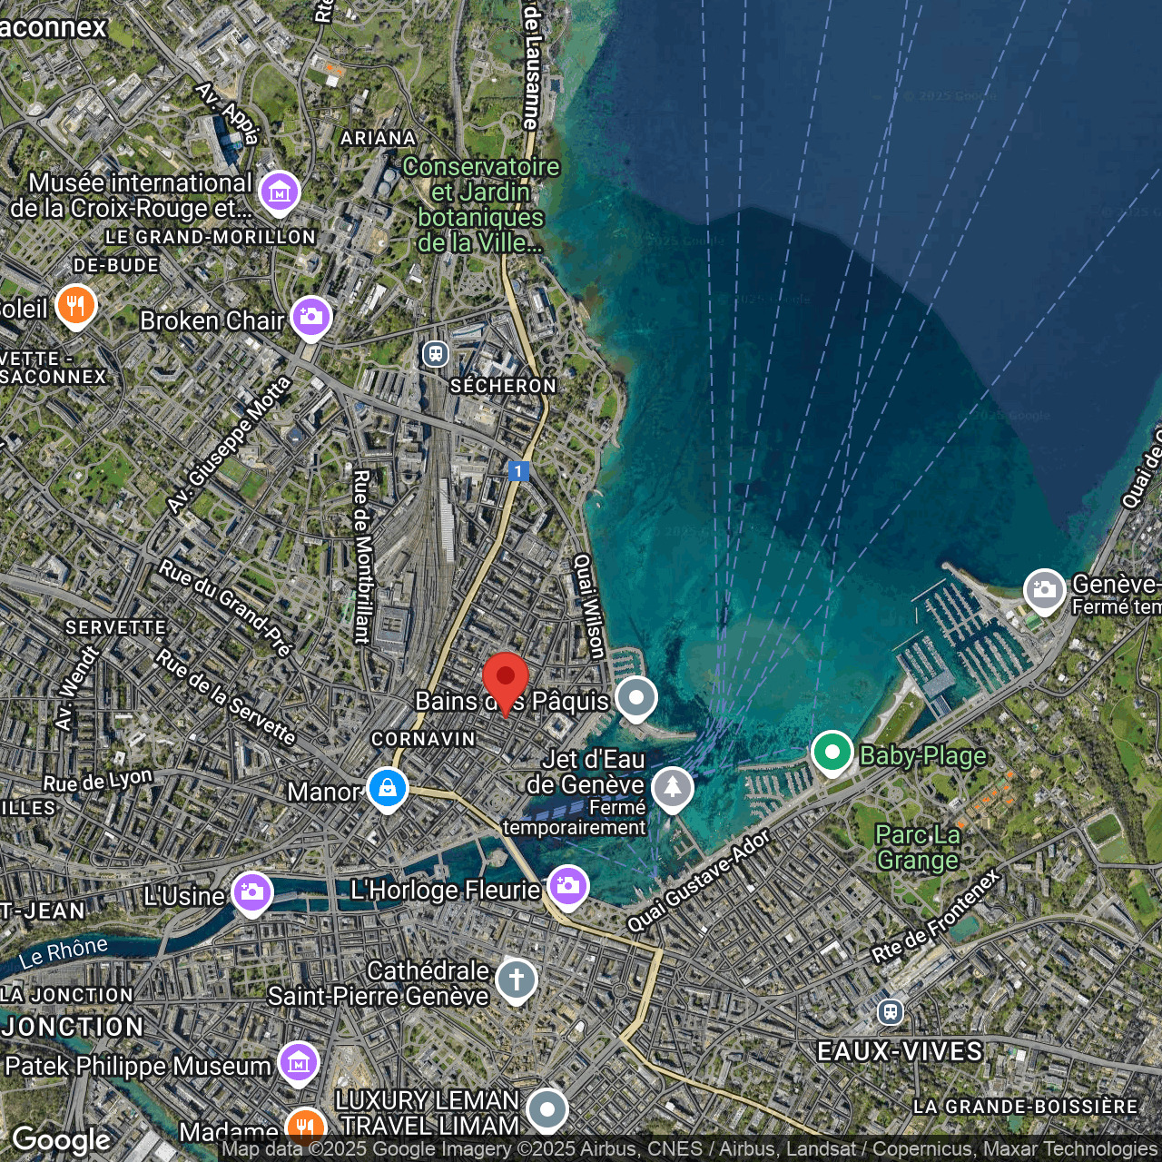Click the Madame restaurant icon
1162x1162 pixels.
coord(305,1128)
